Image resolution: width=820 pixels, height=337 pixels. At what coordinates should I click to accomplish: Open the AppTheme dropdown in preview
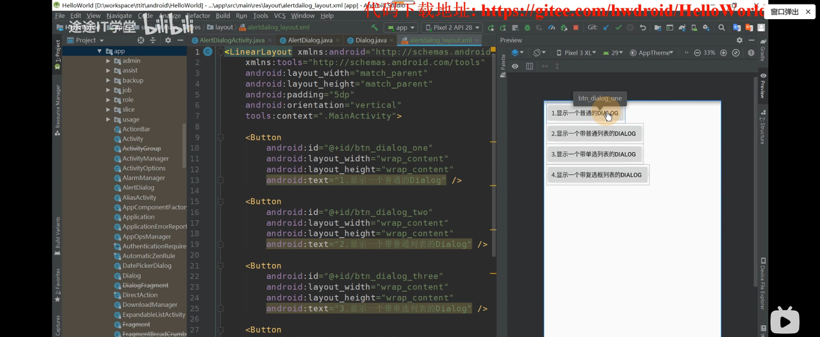pos(652,53)
